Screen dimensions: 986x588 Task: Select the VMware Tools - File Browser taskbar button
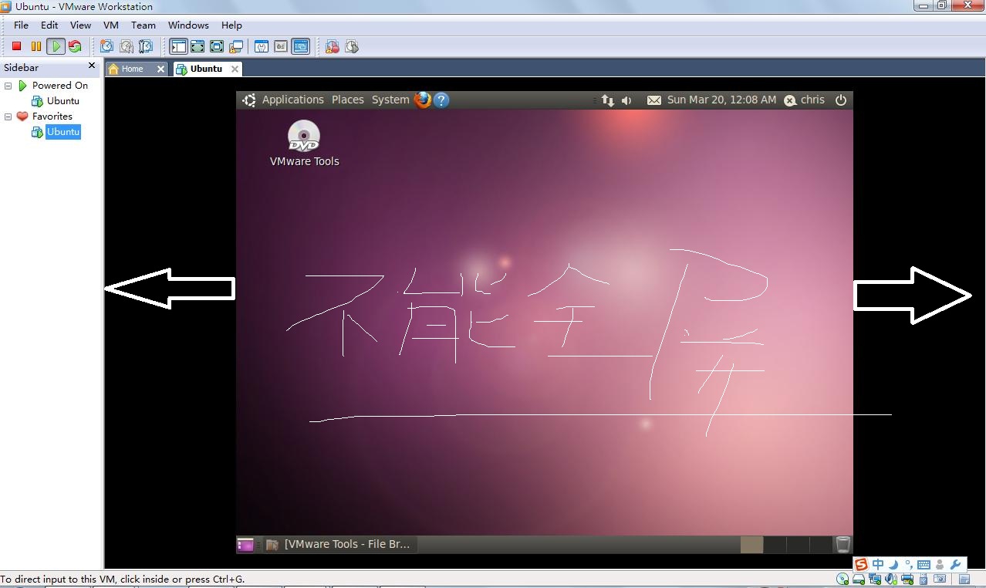coord(339,544)
